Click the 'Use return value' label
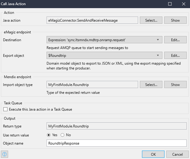190x159 pixels. (16, 135)
